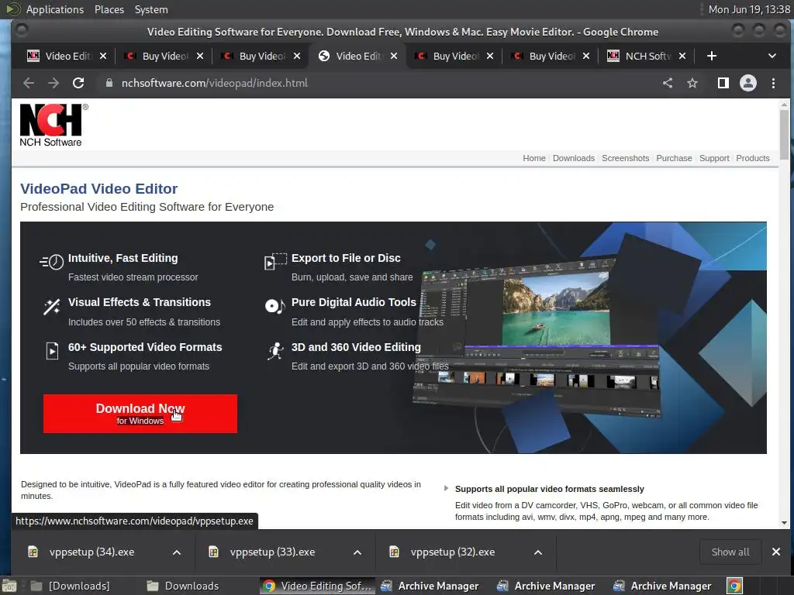Click the show desktop taskbar icon

[9, 586]
